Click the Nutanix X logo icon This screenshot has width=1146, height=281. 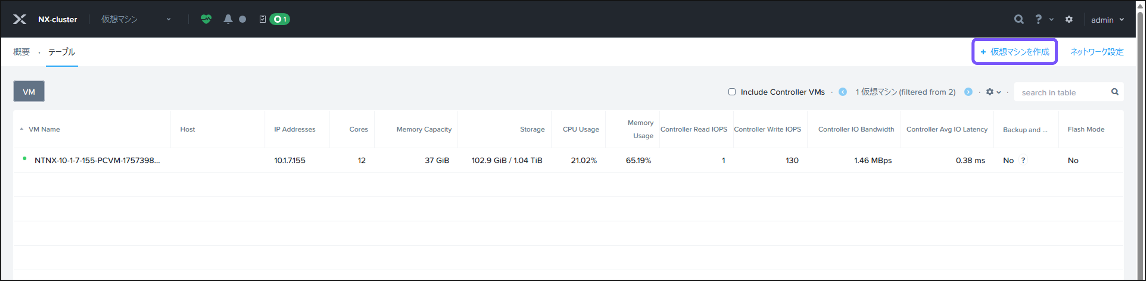pyautogui.click(x=20, y=19)
